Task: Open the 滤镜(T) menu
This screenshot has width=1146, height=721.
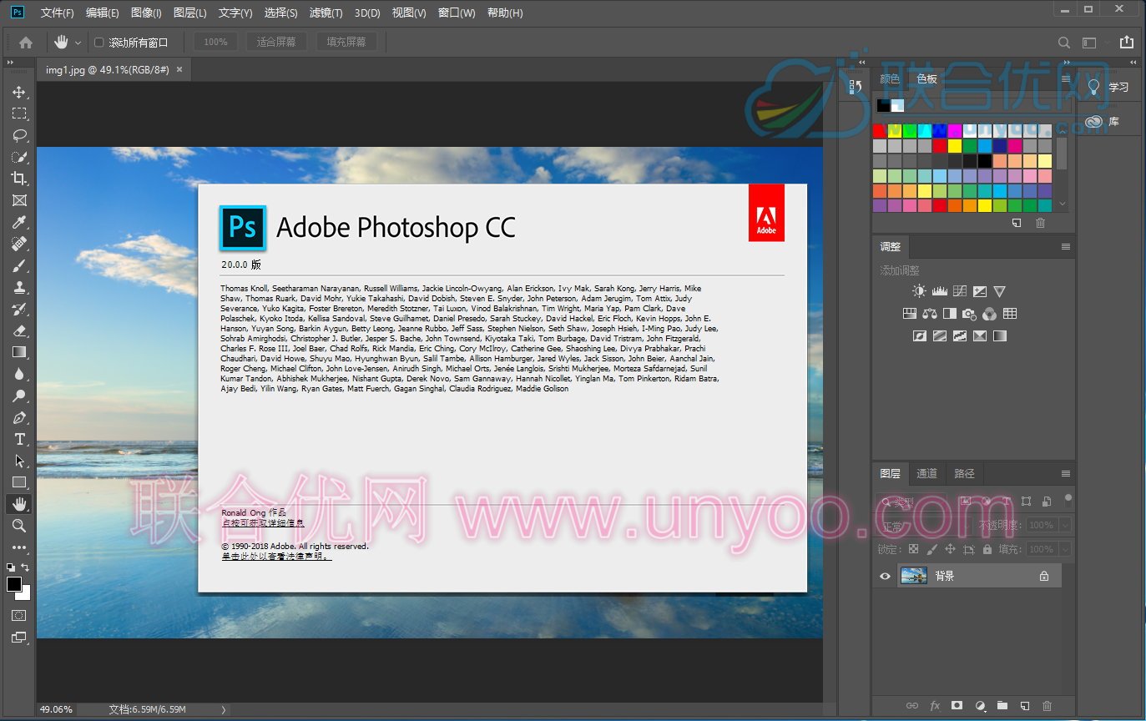Action: point(326,13)
